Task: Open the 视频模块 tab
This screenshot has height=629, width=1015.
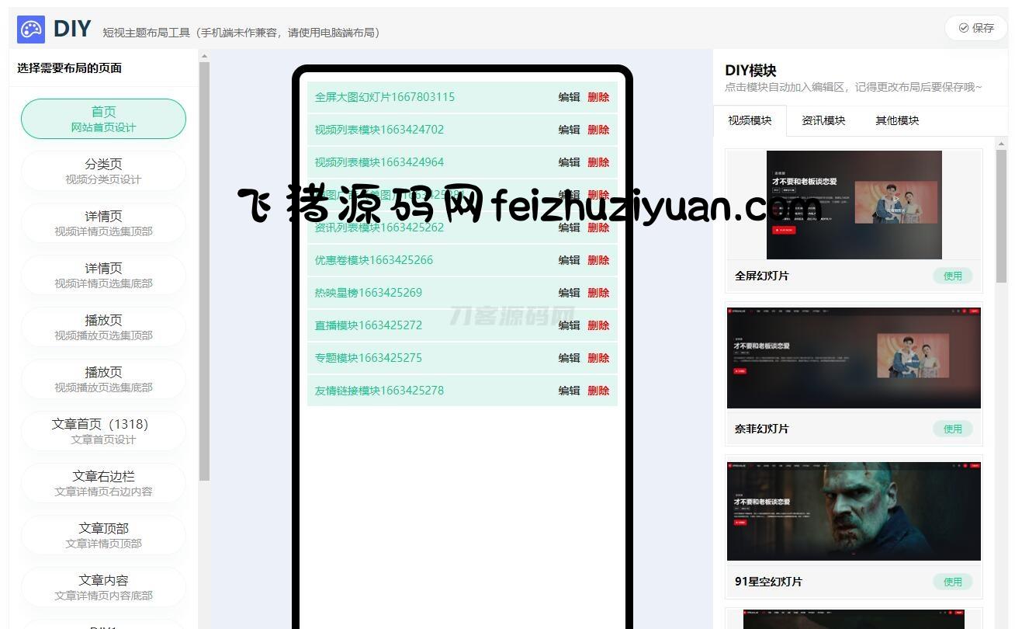Action: 750,120
